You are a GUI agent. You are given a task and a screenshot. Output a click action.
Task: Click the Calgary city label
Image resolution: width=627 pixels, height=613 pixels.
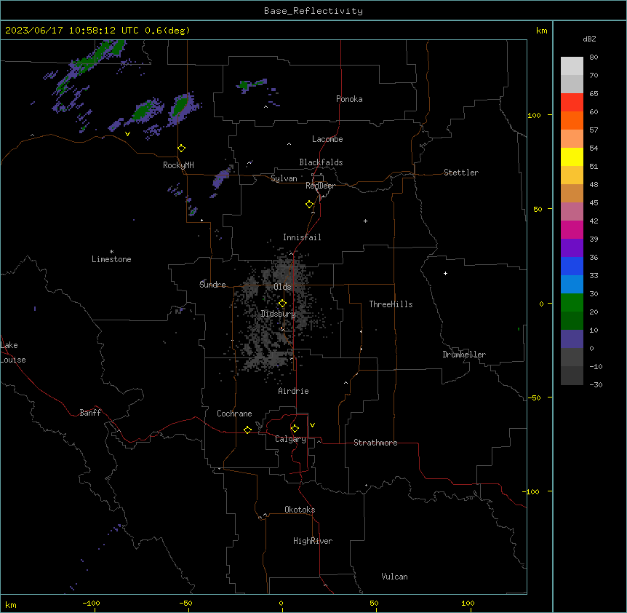point(290,439)
